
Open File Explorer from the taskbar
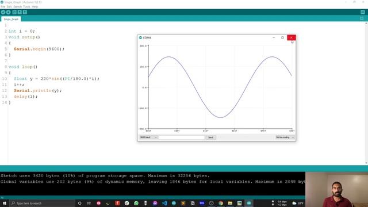(230, 203)
